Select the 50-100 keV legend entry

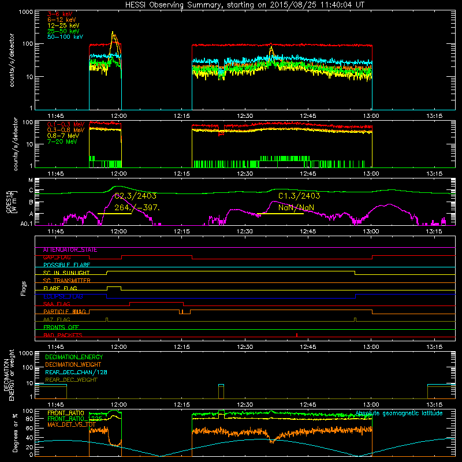point(65,37)
